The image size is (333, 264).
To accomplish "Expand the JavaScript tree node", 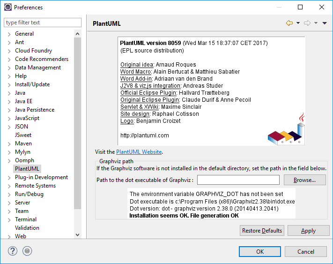I will point(9,118).
